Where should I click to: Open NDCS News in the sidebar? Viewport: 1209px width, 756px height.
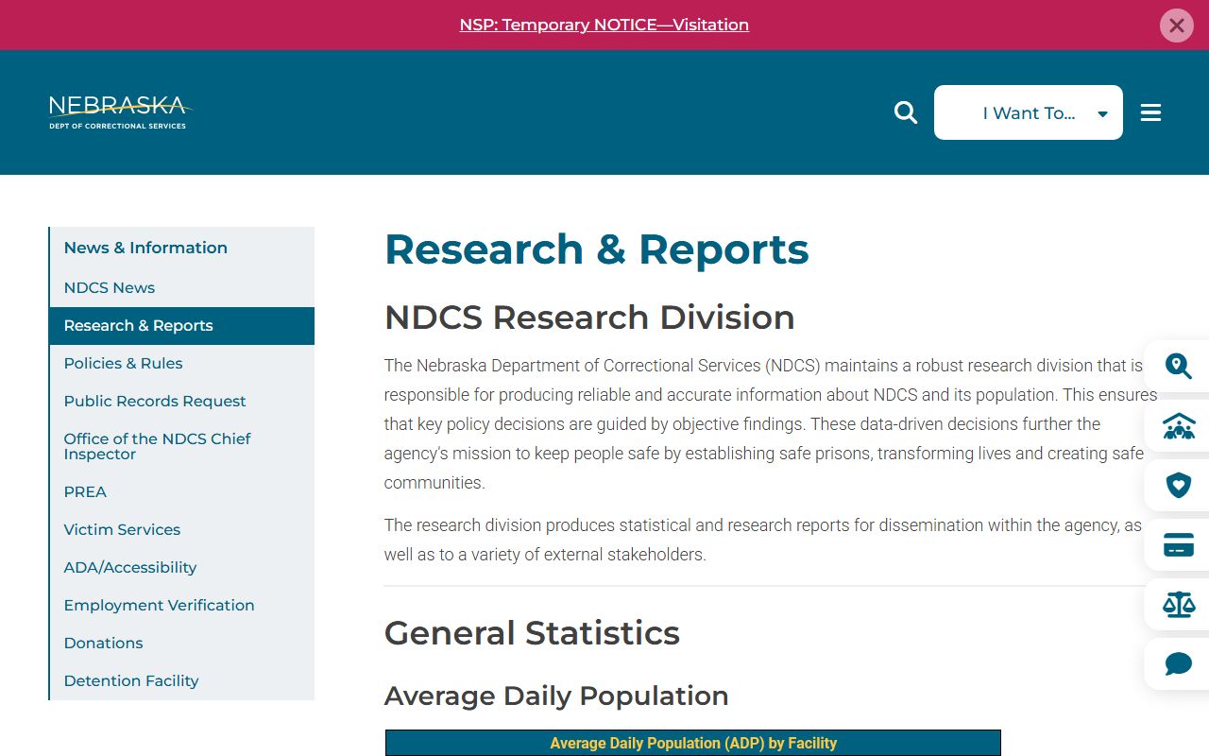110,287
